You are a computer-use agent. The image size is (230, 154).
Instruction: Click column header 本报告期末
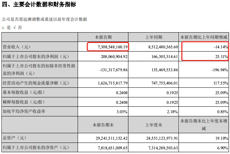coord(103,125)
